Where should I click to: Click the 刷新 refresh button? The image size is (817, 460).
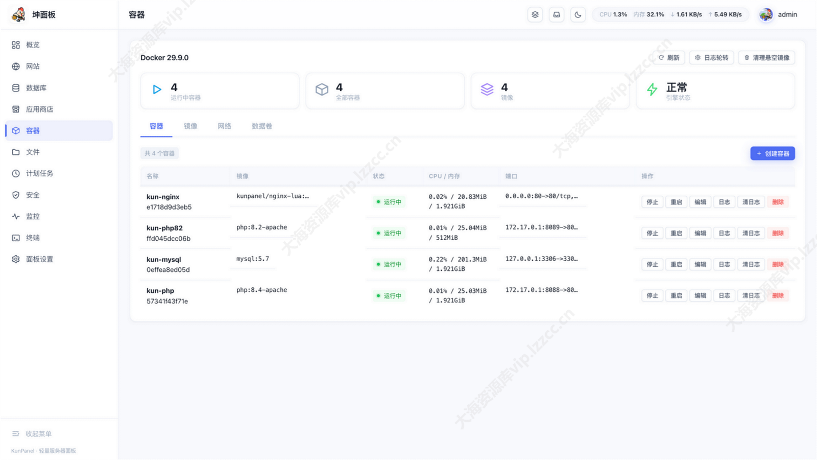point(668,58)
